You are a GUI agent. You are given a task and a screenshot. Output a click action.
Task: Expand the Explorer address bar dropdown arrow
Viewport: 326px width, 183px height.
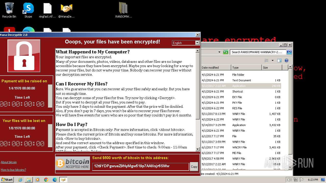[219, 52]
